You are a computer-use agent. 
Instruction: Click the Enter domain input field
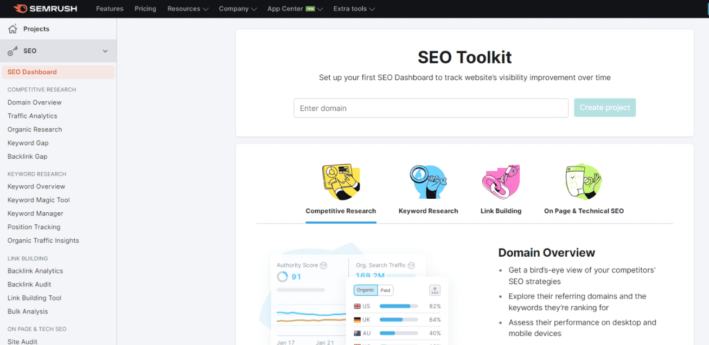(431, 108)
